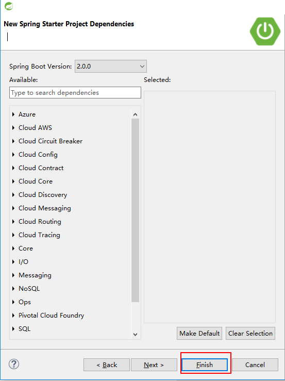Expand the Cloud Messaging category
The height and width of the screenshot is (381, 285).
pos(13,208)
